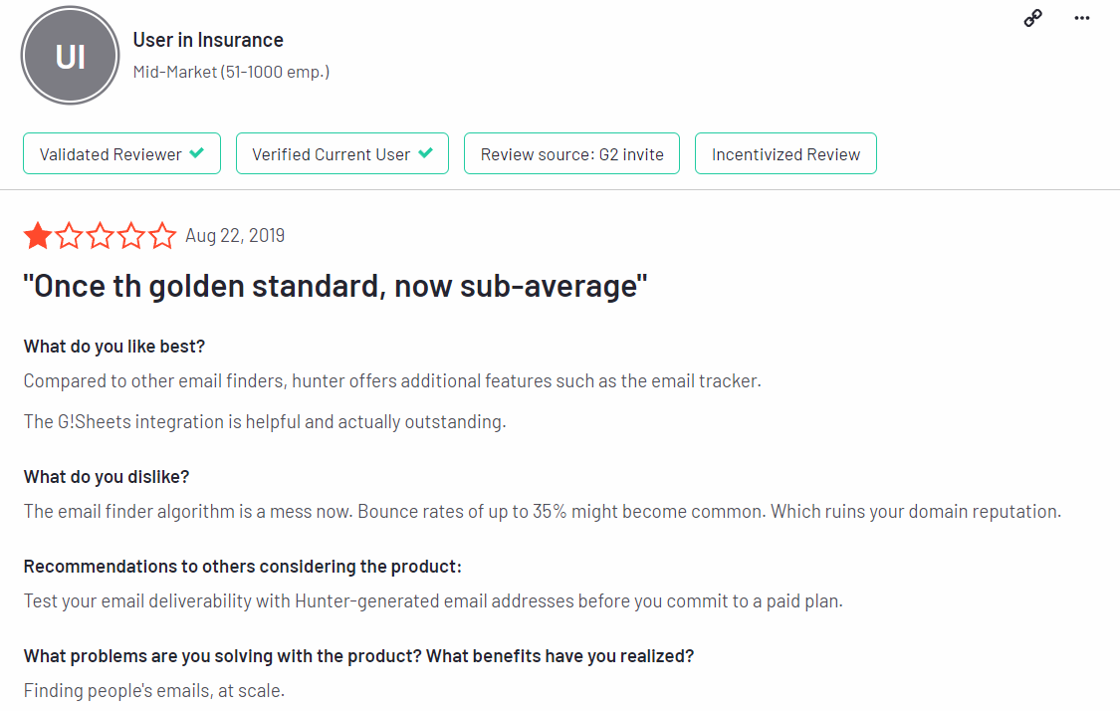Click the Validated Reviewer badge
1120x711 pixels.
[x=121, y=153]
